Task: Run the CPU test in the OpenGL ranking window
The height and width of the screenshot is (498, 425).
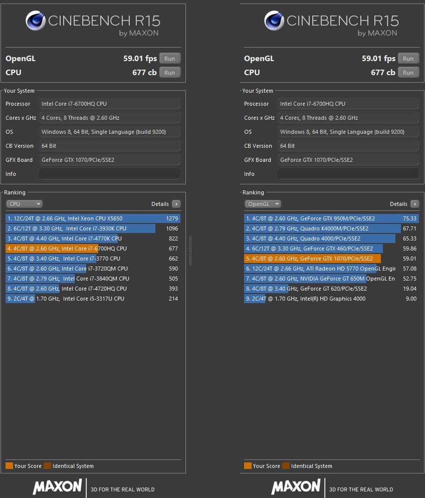Action: [408, 73]
